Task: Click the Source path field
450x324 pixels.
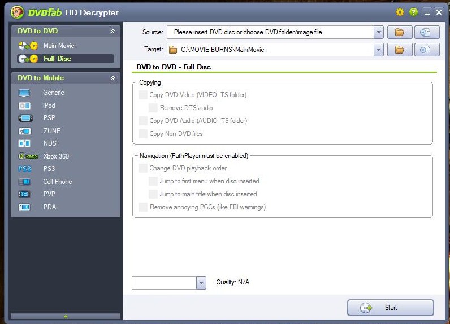Action: [270, 32]
